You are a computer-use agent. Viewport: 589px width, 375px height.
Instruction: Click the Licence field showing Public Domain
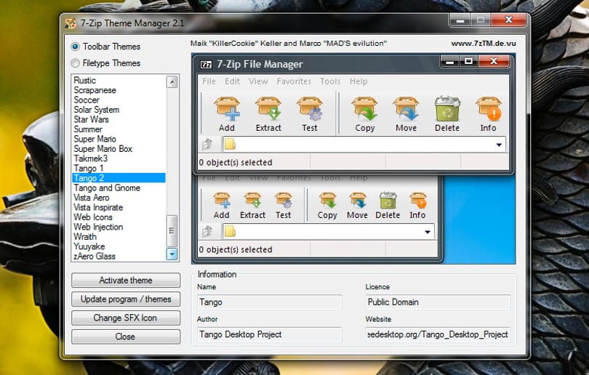click(x=438, y=302)
